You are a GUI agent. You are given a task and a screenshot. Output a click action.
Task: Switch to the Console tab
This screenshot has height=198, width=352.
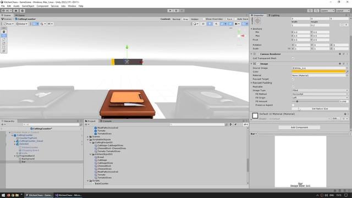point(106,121)
